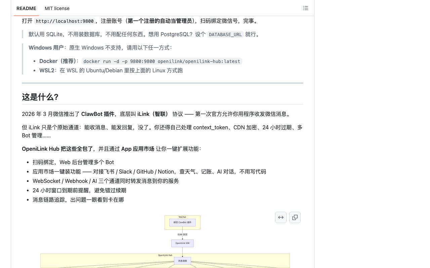Viewport: 430px width, 268px height.
Task: Click the http://localhost:9800 code text
Action: [x=65, y=21]
